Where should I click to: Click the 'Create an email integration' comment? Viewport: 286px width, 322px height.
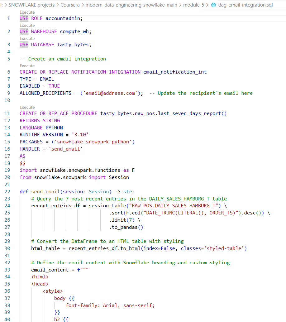point(63,59)
